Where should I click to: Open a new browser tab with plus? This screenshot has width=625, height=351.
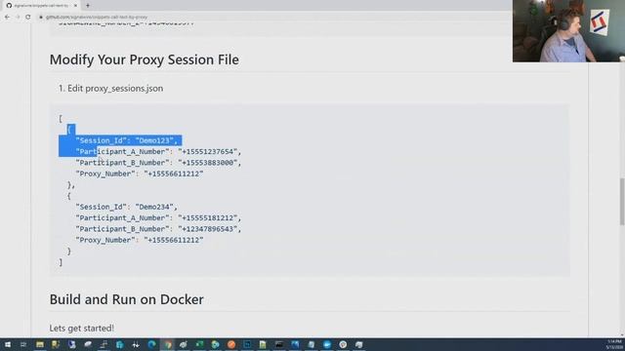click(88, 6)
